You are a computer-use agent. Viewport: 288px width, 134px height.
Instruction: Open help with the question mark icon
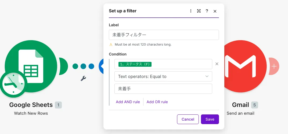coord(207,11)
